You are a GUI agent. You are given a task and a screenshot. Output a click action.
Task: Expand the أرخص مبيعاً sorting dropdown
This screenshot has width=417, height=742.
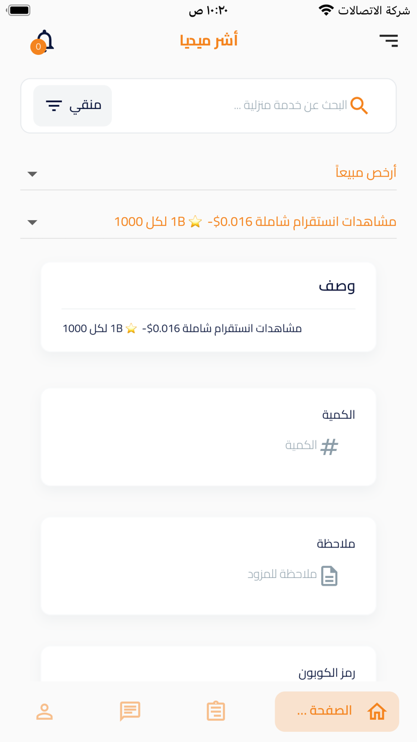point(32,174)
